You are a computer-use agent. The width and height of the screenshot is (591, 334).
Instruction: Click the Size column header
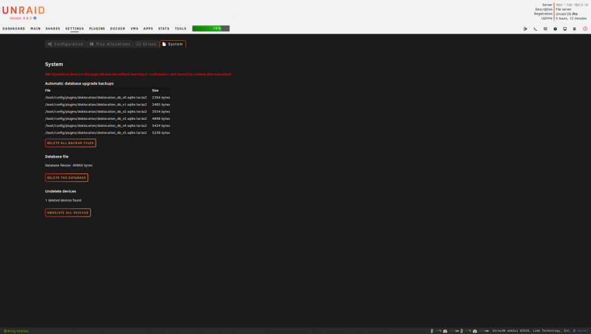(155, 90)
